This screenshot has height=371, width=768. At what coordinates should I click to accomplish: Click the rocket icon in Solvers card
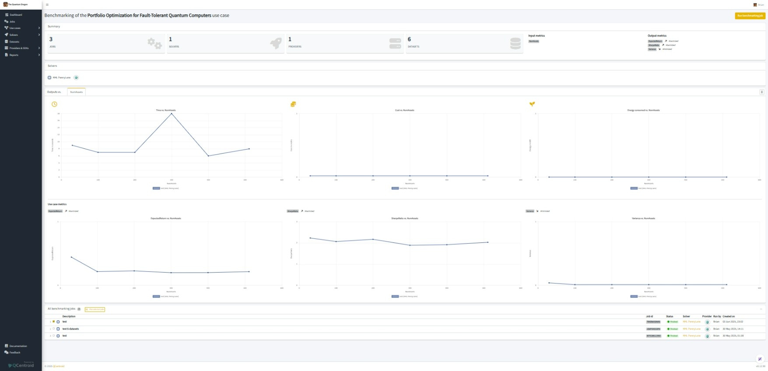pos(276,43)
